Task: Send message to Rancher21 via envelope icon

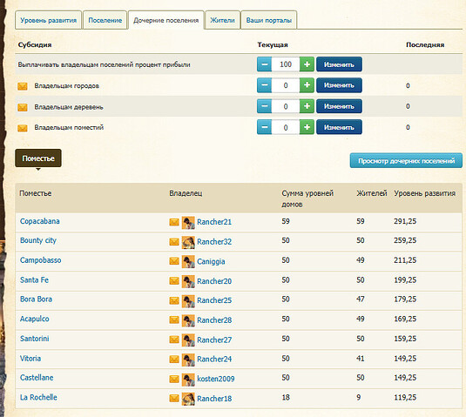Action: (x=174, y=222)
